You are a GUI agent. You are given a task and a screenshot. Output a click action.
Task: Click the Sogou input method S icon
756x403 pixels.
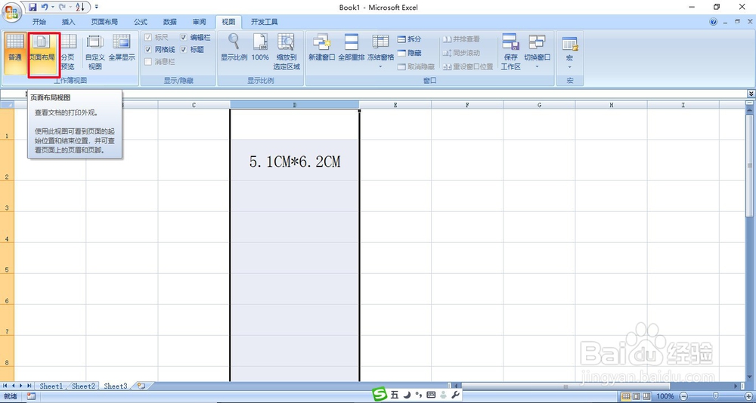point(380,395)
